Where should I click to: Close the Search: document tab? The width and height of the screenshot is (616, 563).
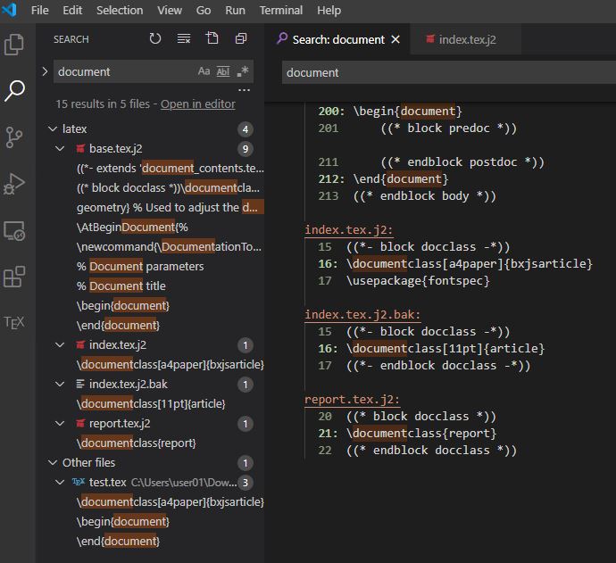(395, 39)
